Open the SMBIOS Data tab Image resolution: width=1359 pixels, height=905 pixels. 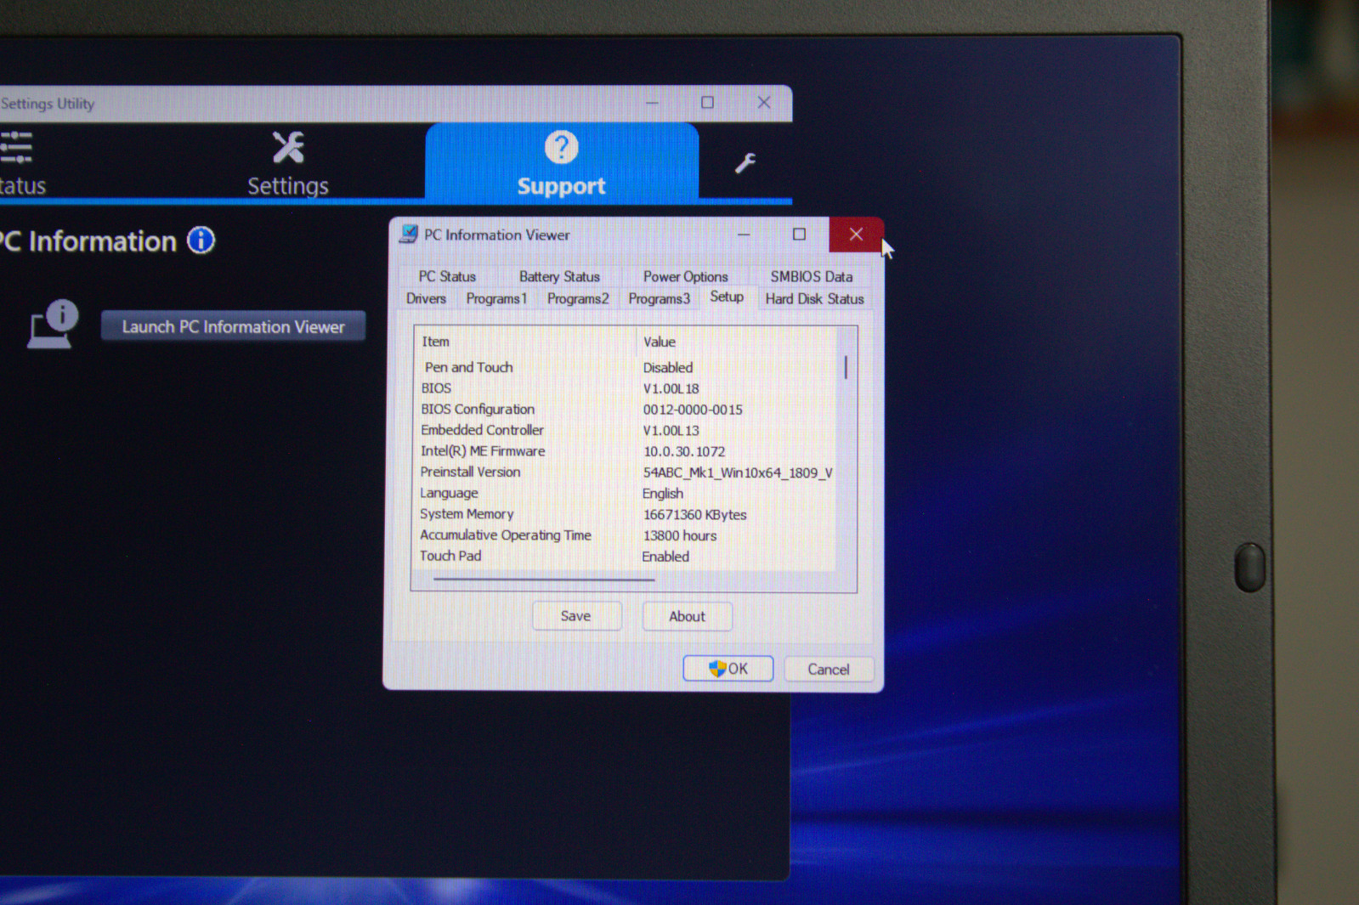pyautogui.click(x=811, y=276)
